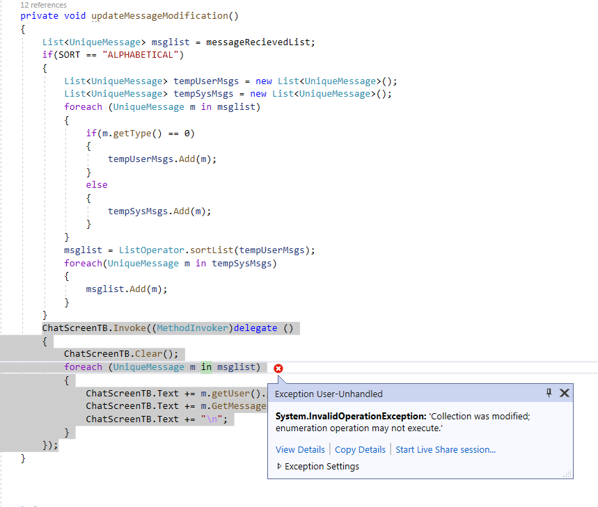Image resolution: width=598 pixels, height=507 pixels.
Task: Click m.getType() in the if condition
Action: click(x=132, y=134)
